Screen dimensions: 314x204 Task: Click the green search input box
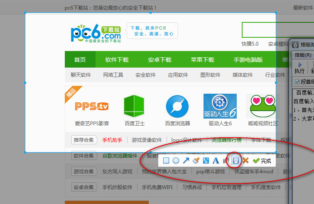point(259,30)
